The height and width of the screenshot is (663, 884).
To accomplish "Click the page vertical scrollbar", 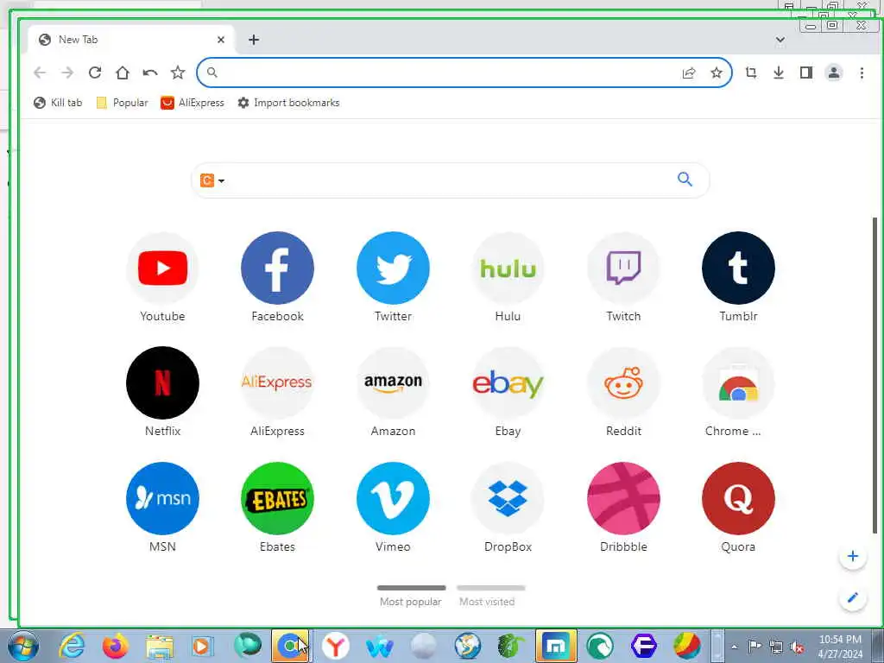I will coord(875,375).
